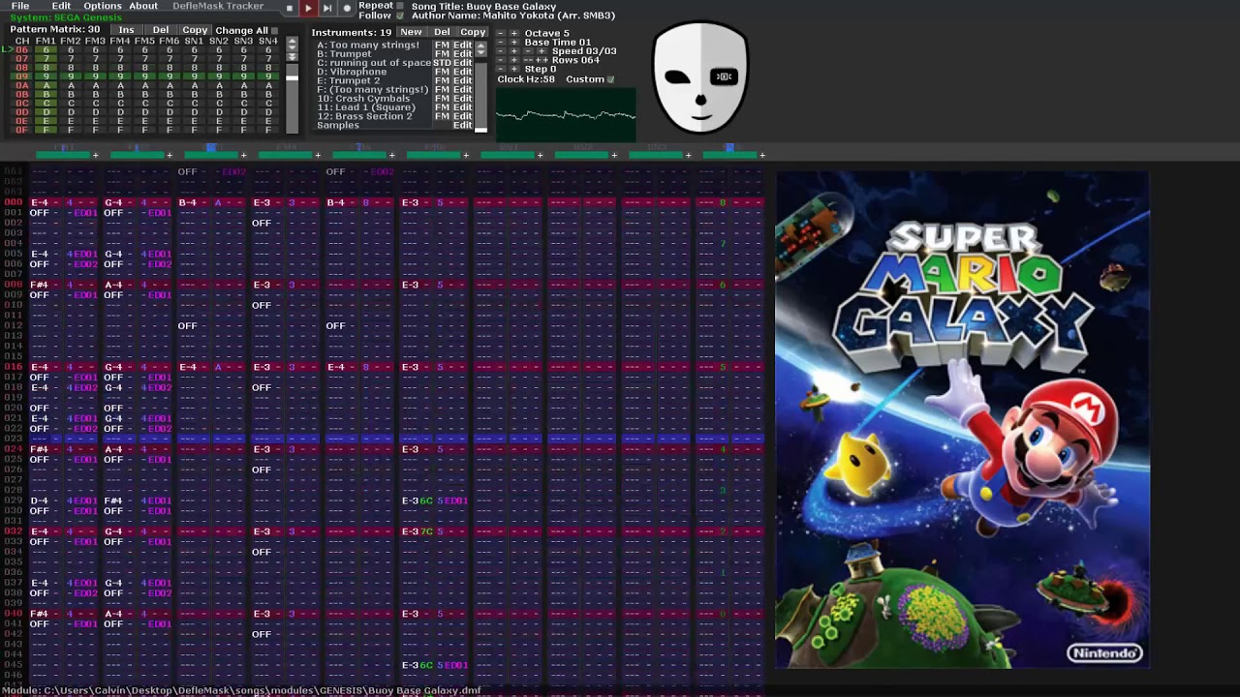Toggle the Change All checkbox
Screen dimensions: 1240x697
click(275, 30)
